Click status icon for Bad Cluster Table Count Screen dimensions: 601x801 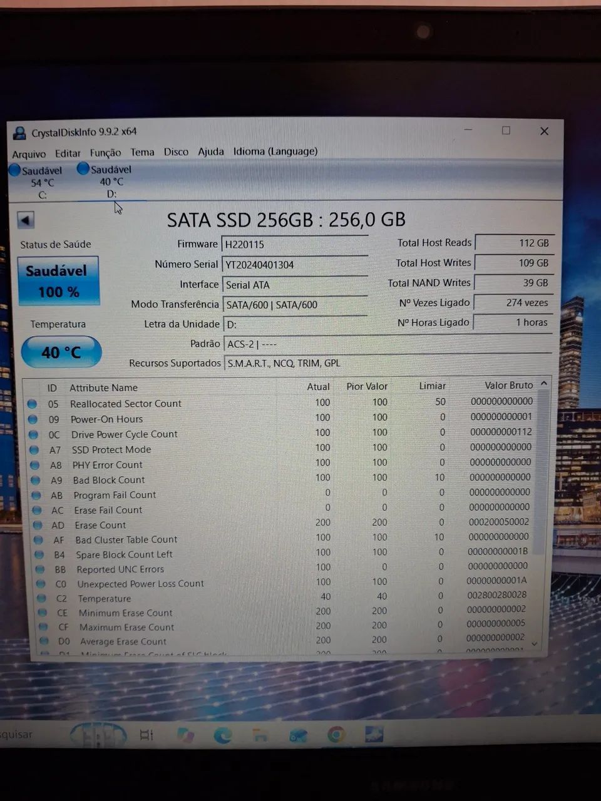[x=39, y=539]
